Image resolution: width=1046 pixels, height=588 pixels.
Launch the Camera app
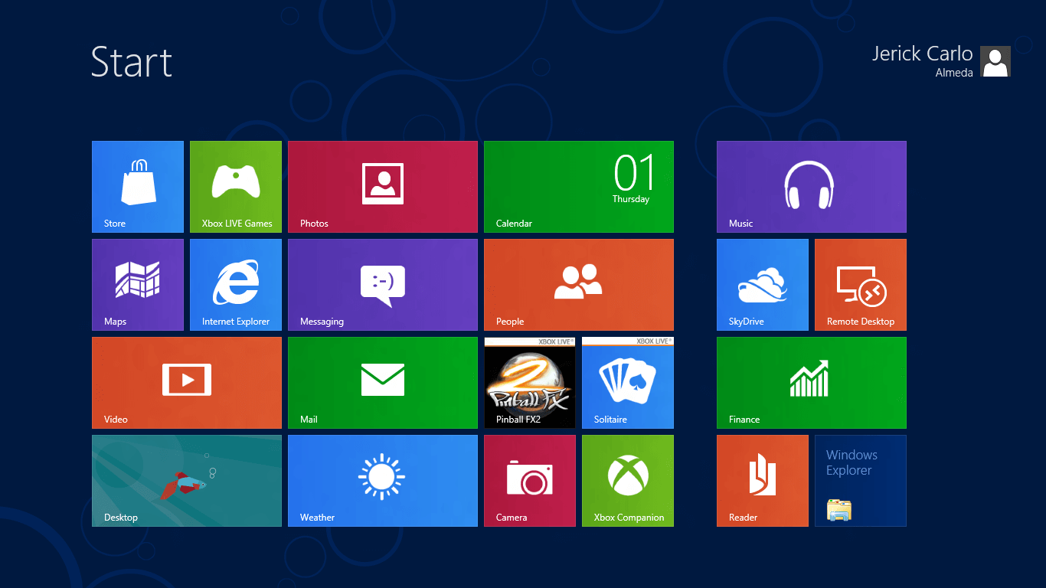530,481
